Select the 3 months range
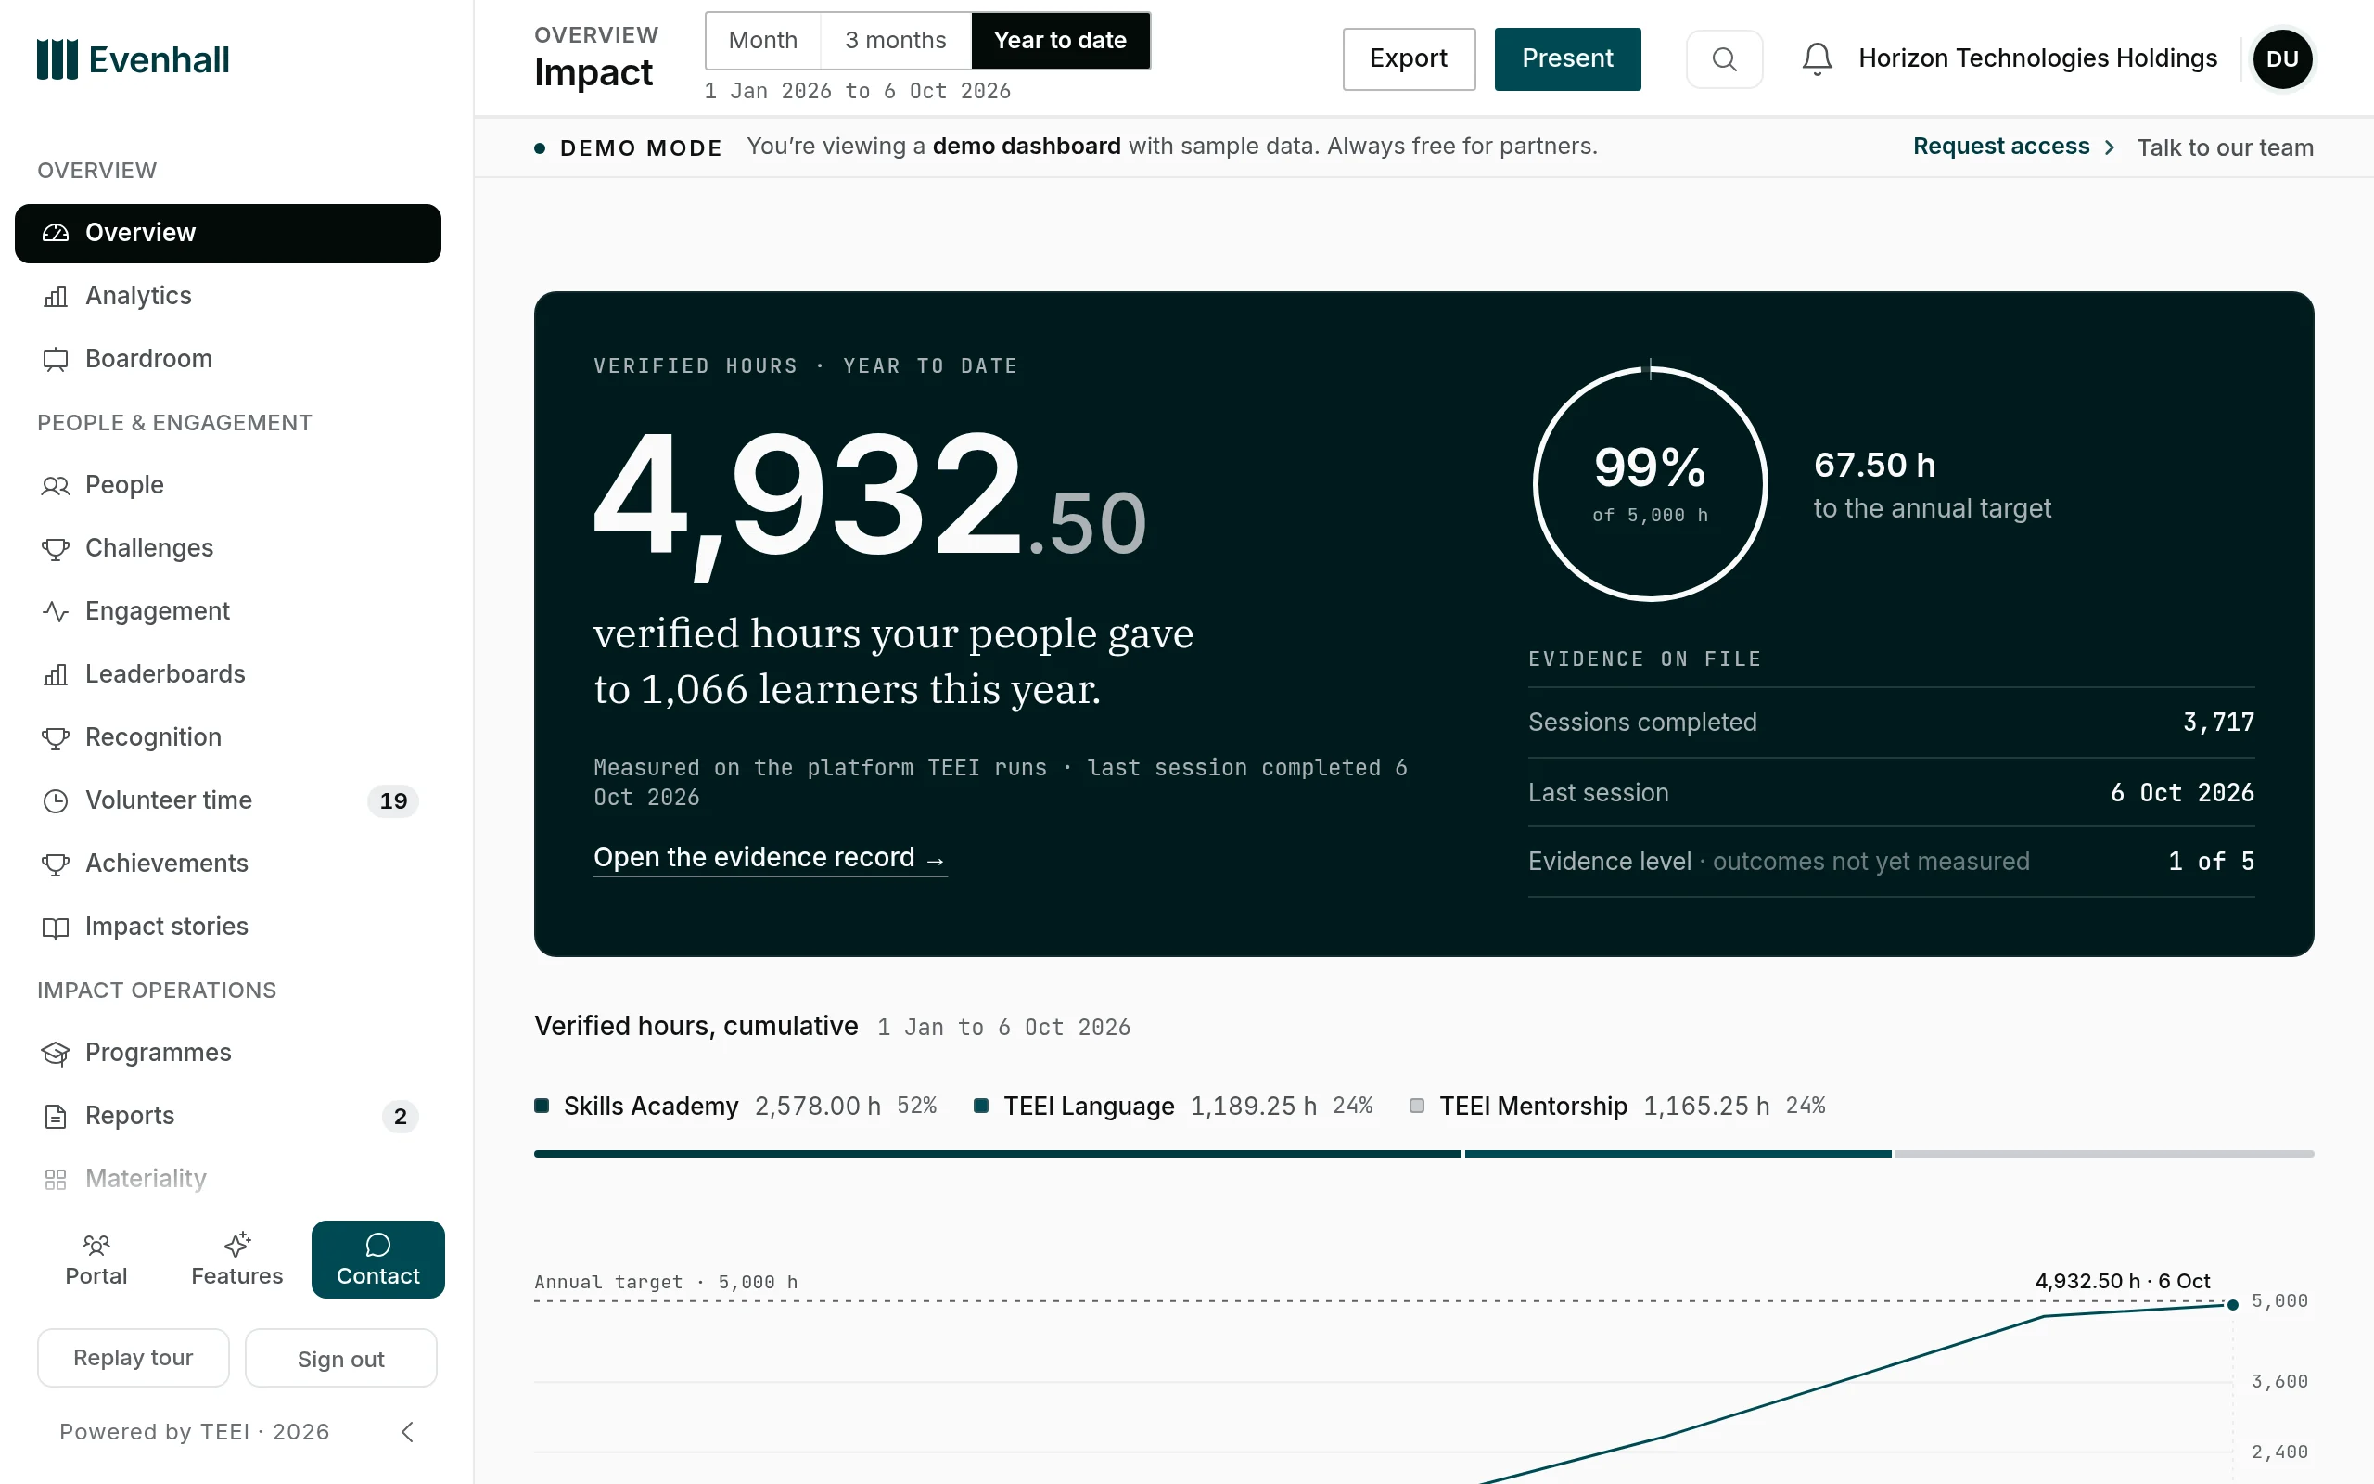2374x1484 pixels. click(895, 40)
